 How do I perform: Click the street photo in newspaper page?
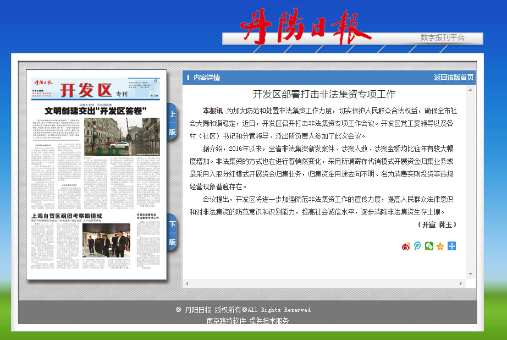(123, 136)
